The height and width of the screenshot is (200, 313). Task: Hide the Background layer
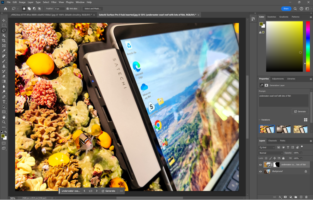260,171
